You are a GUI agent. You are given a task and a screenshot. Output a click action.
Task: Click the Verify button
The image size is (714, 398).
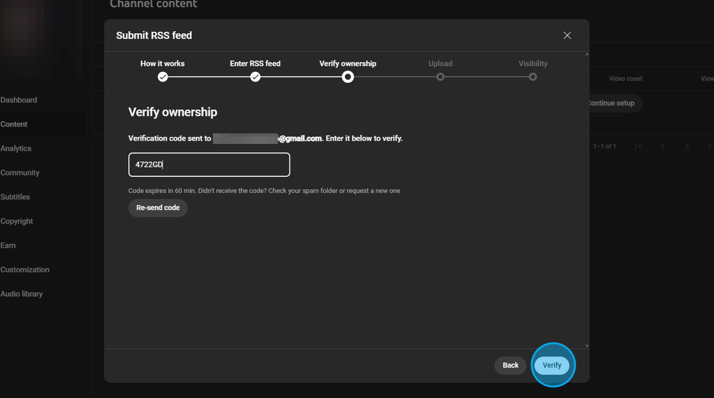552,366
